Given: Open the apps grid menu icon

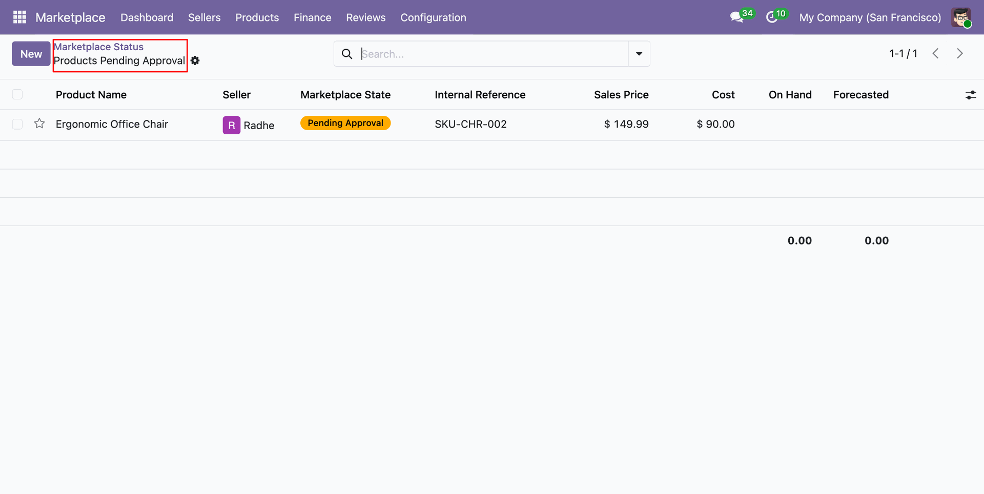Looking at the screenshot, I should click(x=19, y=17).
